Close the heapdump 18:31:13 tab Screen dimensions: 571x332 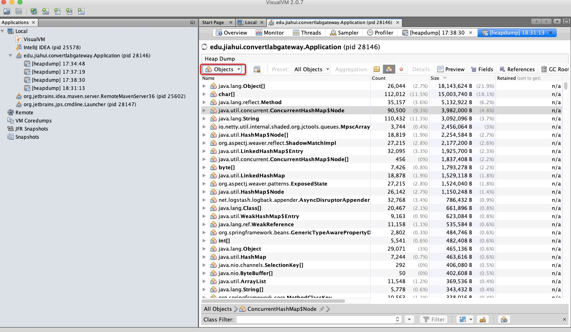pos(550,33)
